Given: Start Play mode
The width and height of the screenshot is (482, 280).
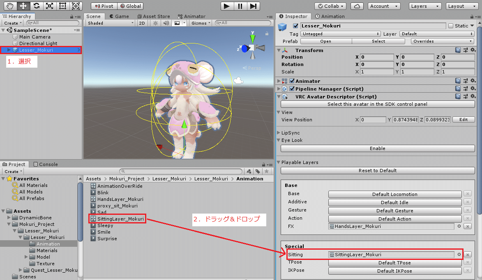Looking at the screenshot, I should click(227, 6).
